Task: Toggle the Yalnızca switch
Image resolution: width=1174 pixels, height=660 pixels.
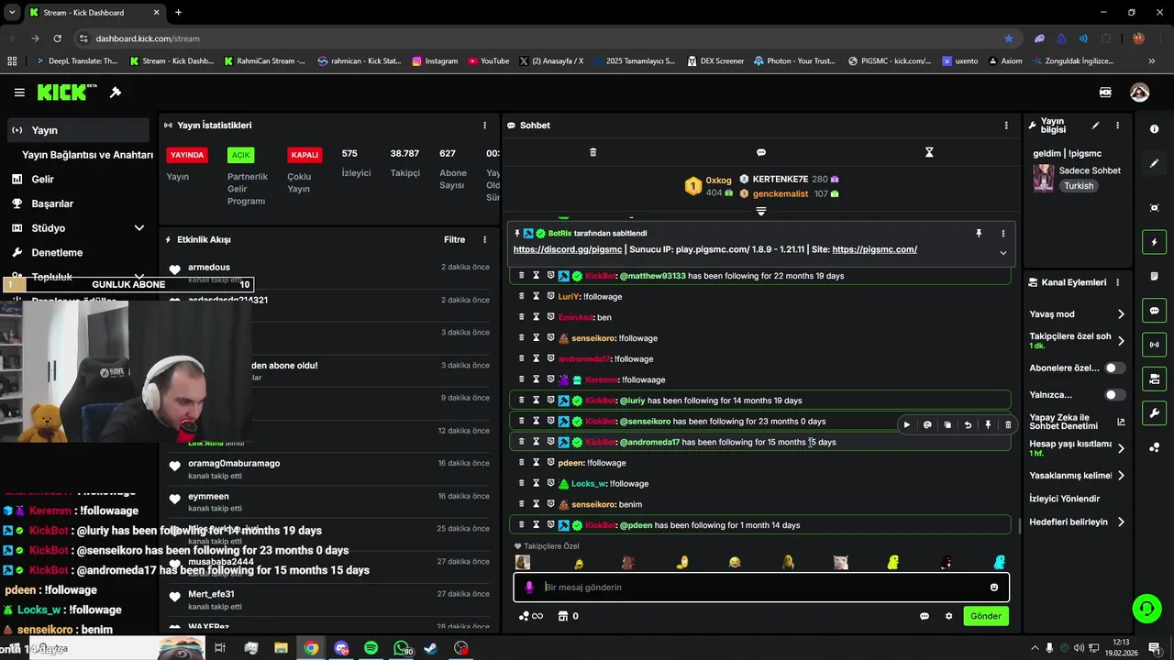Action: click(x=1114, y=395)
